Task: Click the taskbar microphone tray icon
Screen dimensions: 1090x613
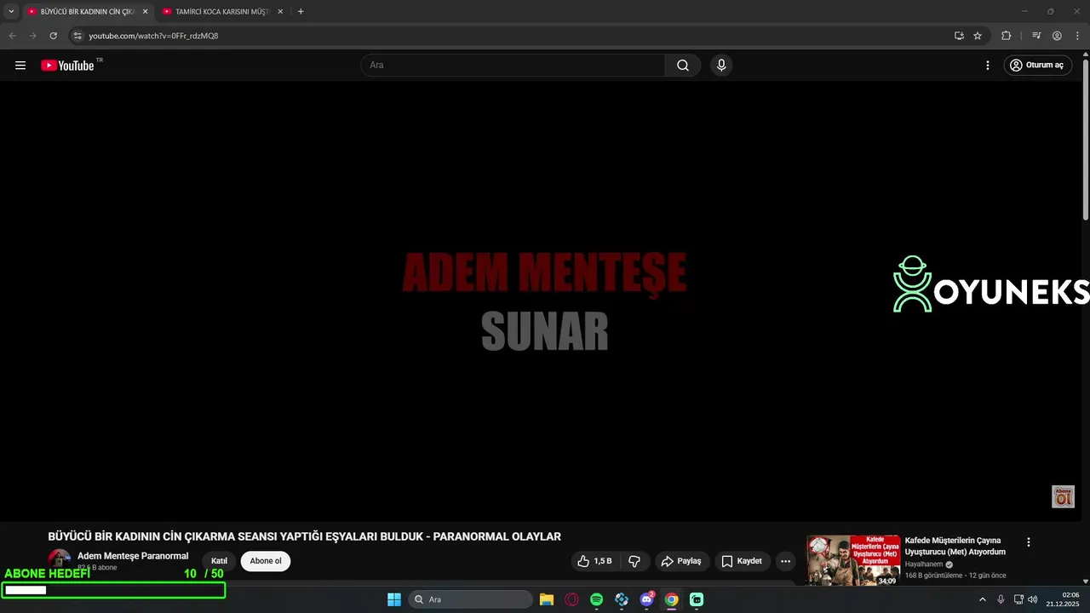Action: click(1001, 599)
